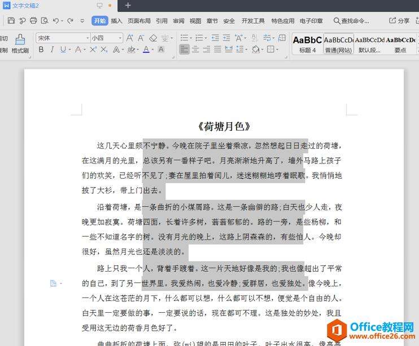Open the 引用 (References) tab
The width and height of the screenshot is (419, 346).
tap(162, 21)
